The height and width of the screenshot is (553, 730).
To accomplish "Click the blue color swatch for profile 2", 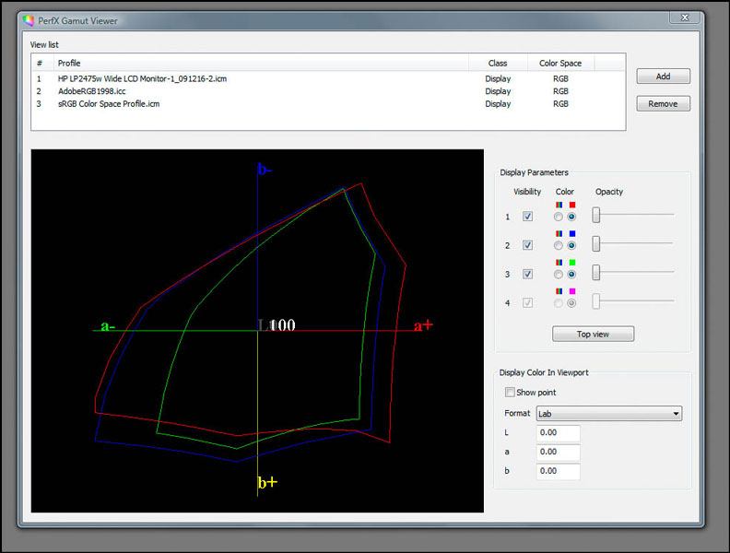I will pos(572,234).
